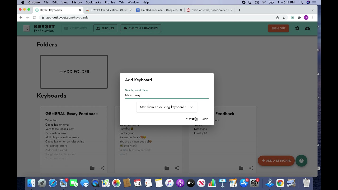Click folder icon on the Awesome Sauce card
Screen dimensions: 338x190
(167, 168)
